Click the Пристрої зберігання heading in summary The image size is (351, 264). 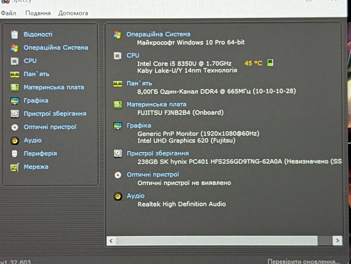point(158,154)
